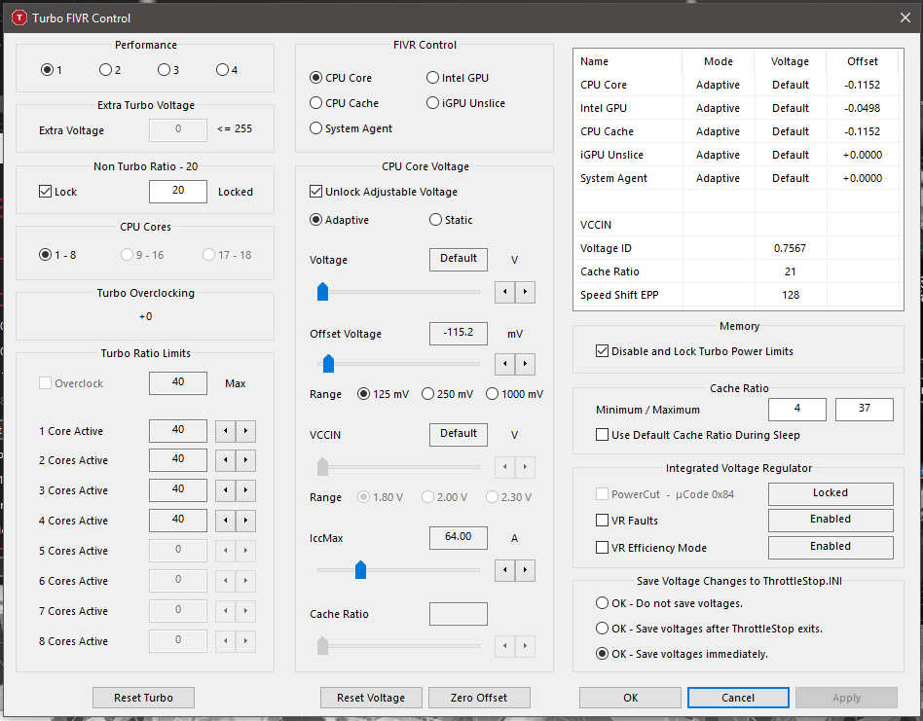The height and width of the screenshot is (721, 923).
Task: Click the Zero Offset button
Action: 479,698
